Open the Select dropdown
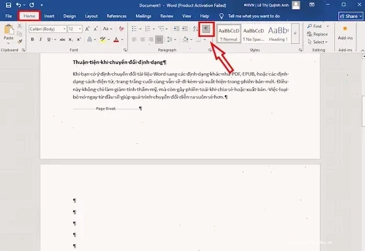365x251 pixels. coord(317,42)
